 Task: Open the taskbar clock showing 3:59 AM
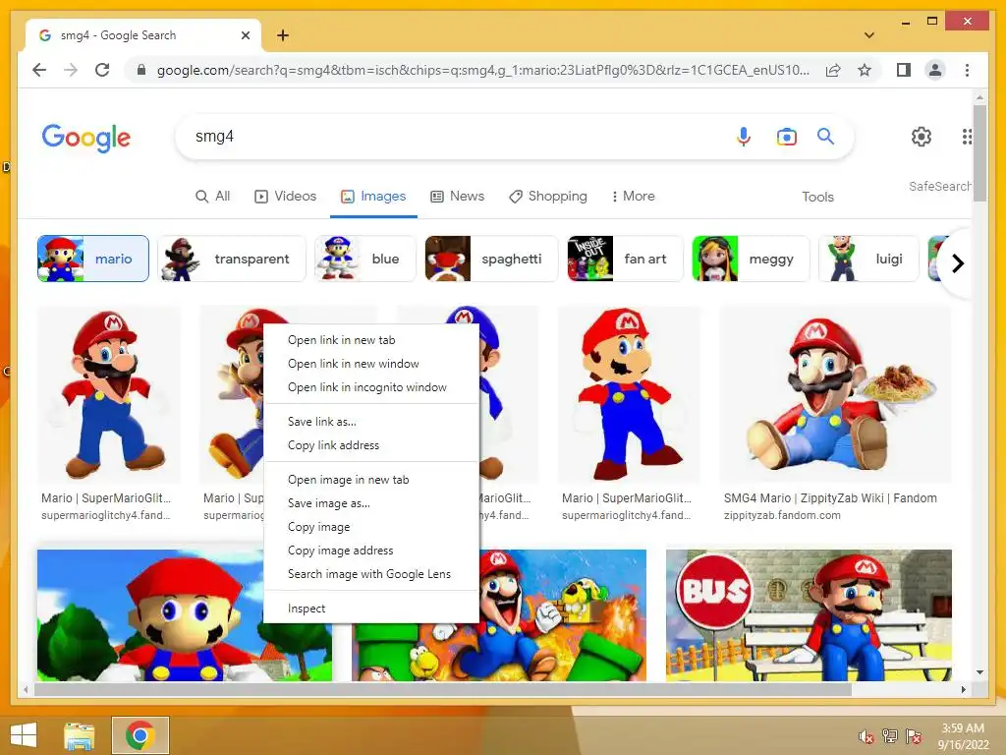point(963,736)
